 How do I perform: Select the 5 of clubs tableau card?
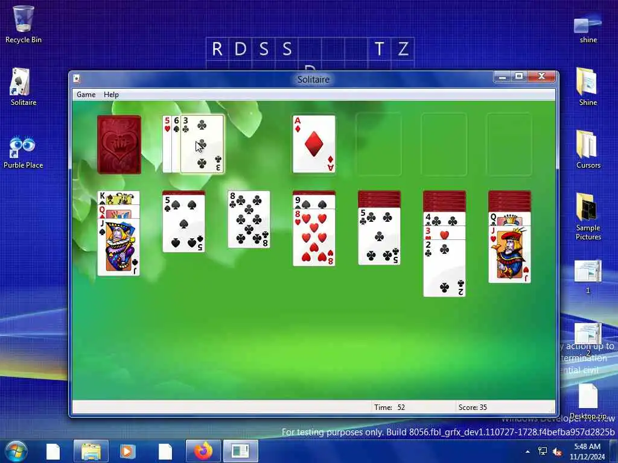click(x=379, y=236)
